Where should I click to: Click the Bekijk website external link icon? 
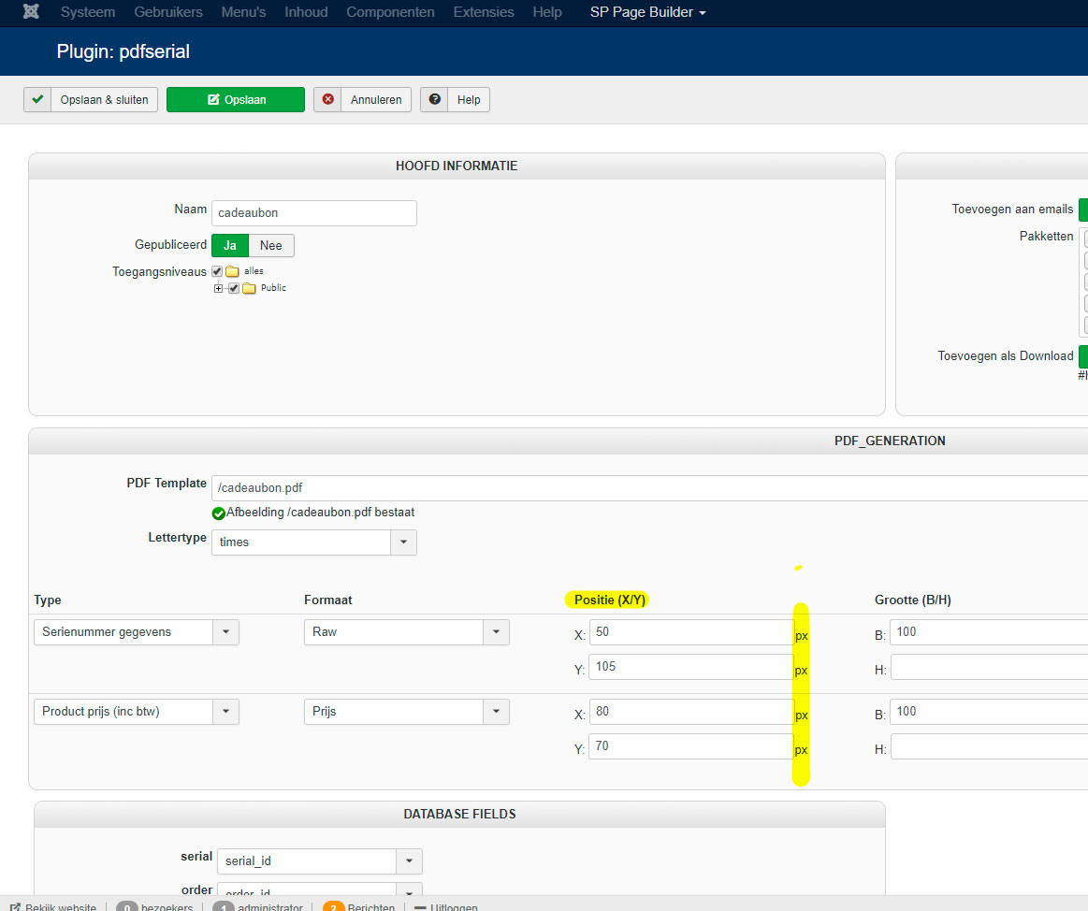[x=15, y=907]
